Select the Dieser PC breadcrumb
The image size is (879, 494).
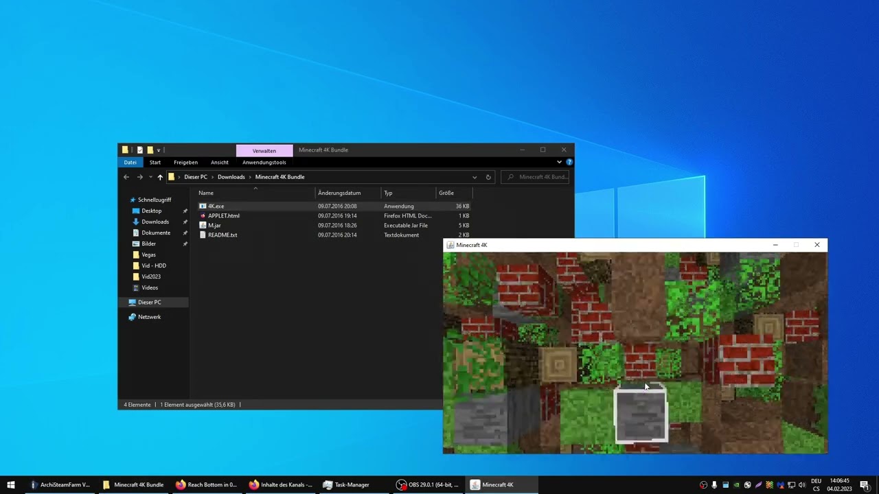(x=196, y=177)
